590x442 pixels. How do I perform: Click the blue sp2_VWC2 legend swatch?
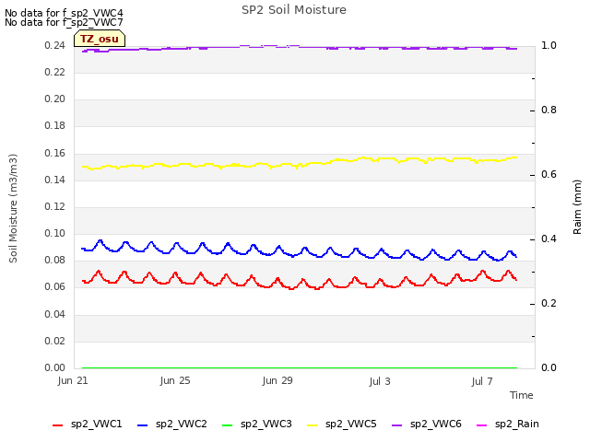(x=143, y=425)
